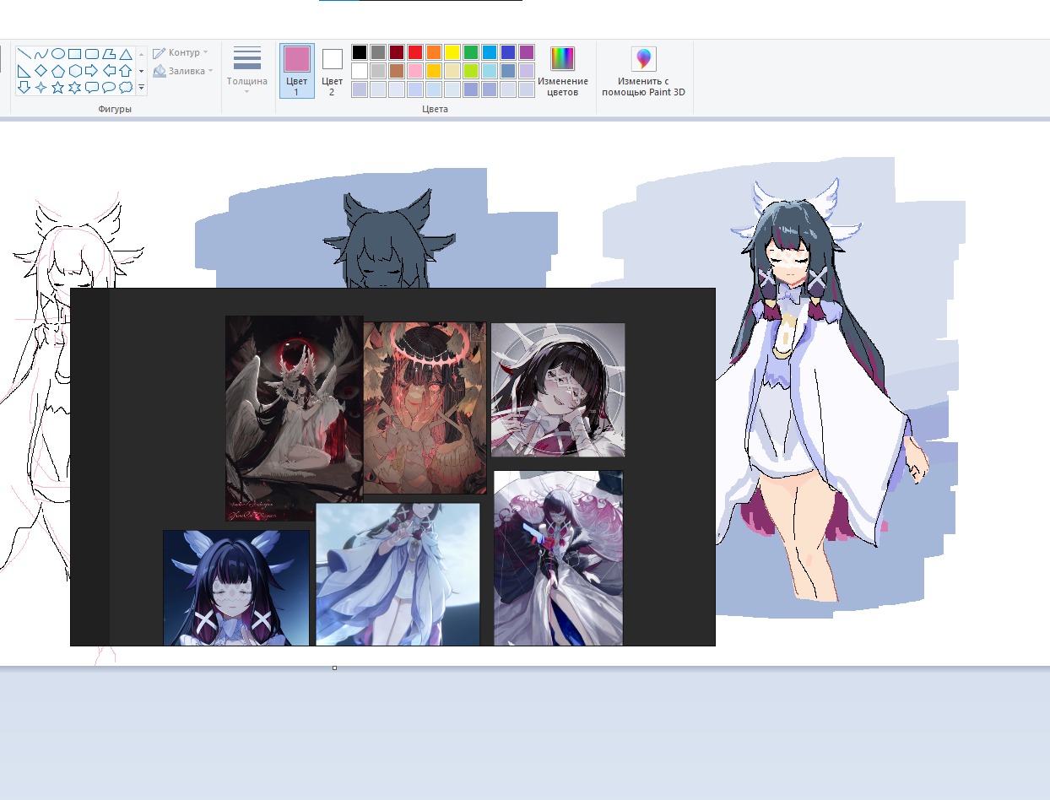Select the Oval shape tool
1050x800 pixels.
point(57,53)
